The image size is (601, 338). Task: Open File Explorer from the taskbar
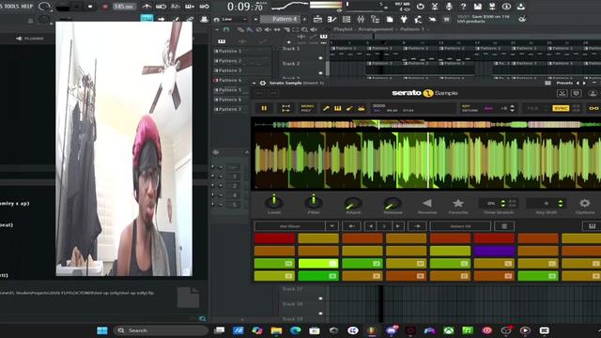(276, 330)
